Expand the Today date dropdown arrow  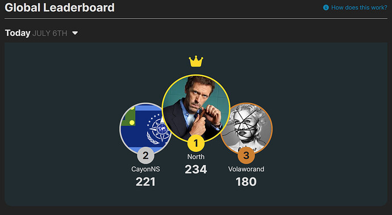[75, 33]
